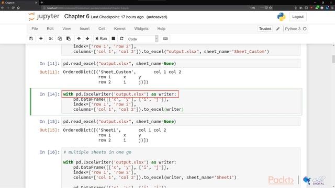
Task: Open the Kernel menu
Action: pos(120,29)
